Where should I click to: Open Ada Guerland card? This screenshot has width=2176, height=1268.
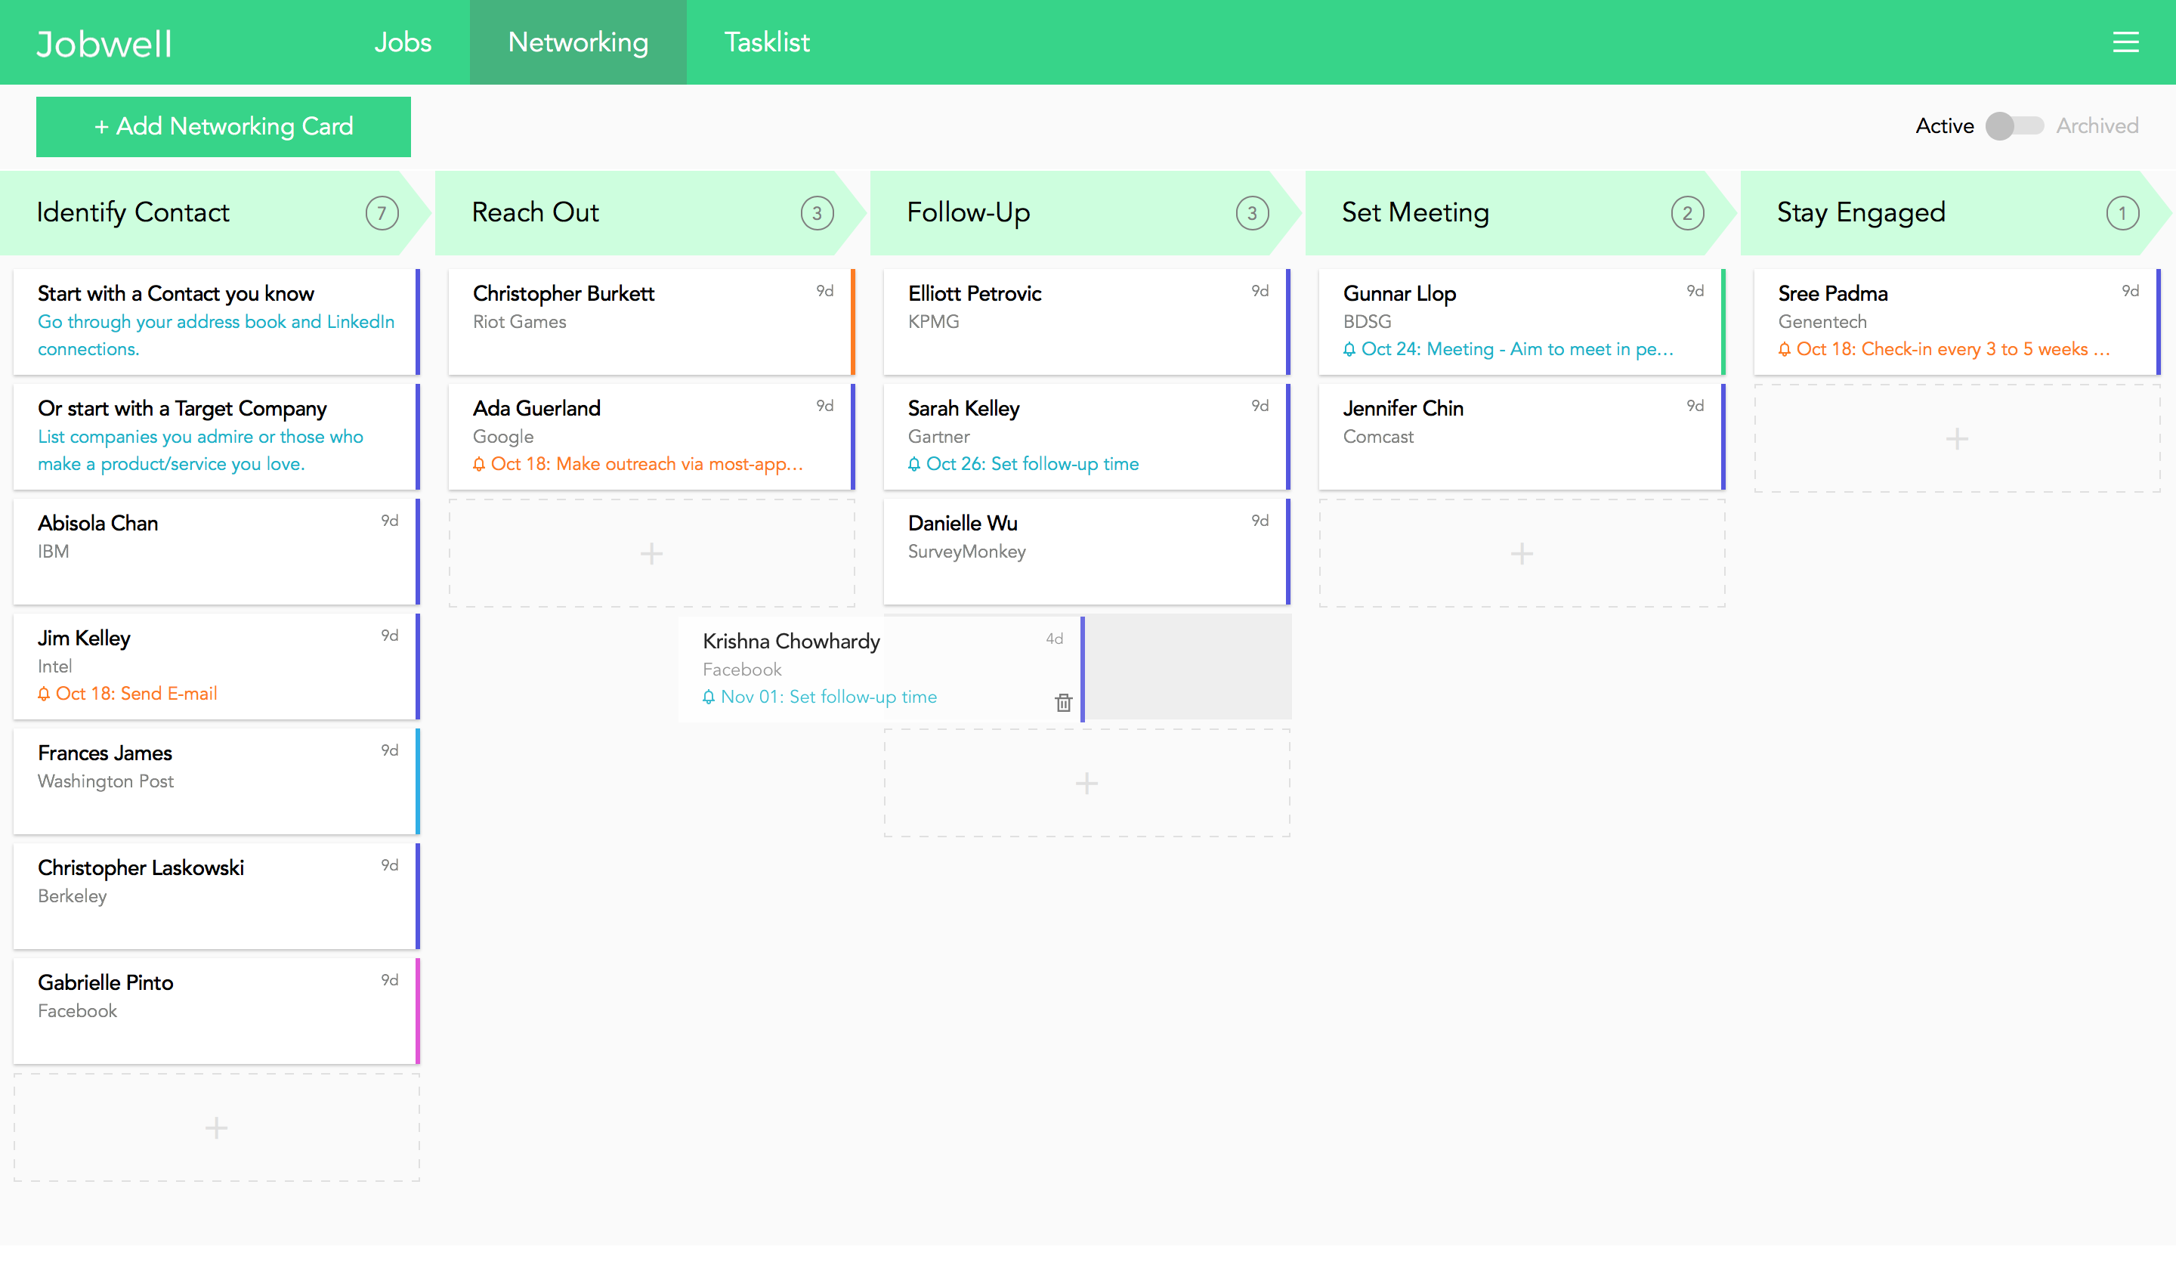click(x=651, y=436)
